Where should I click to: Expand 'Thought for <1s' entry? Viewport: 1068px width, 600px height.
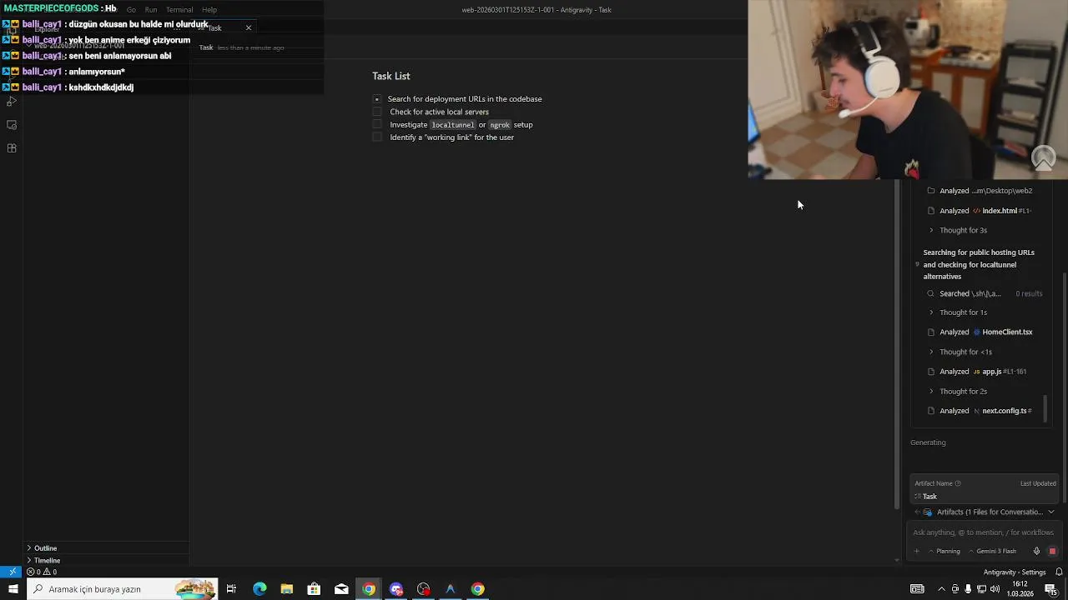point(960,352)
